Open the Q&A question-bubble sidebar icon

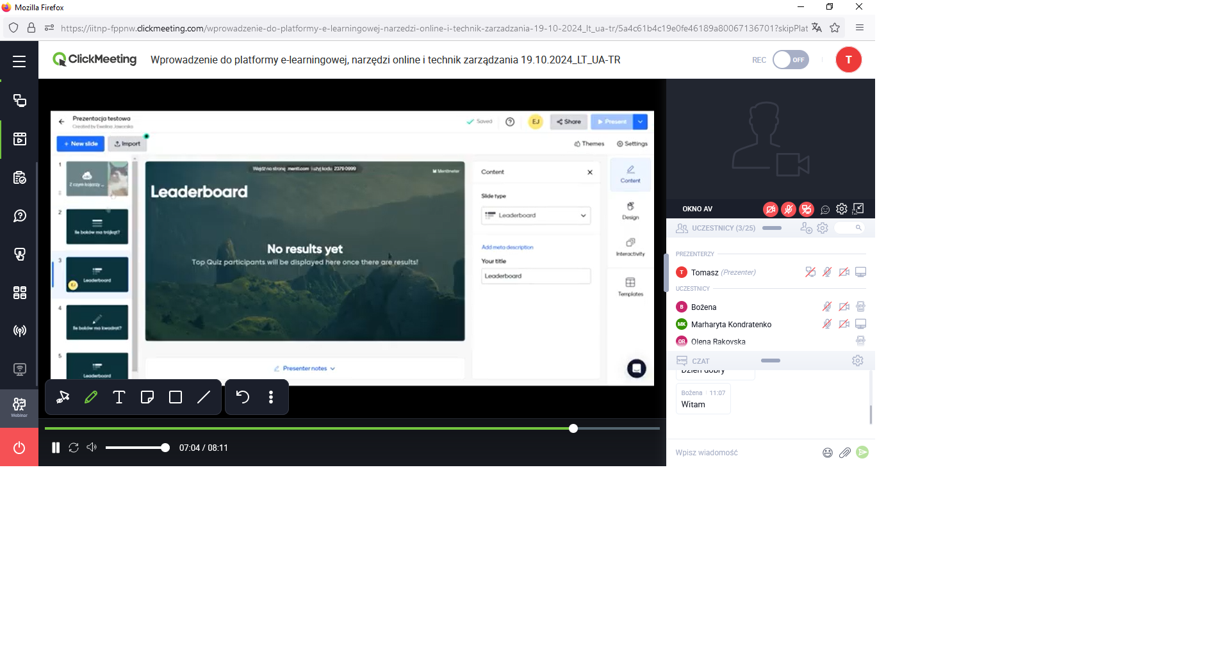tap(20, 216)
